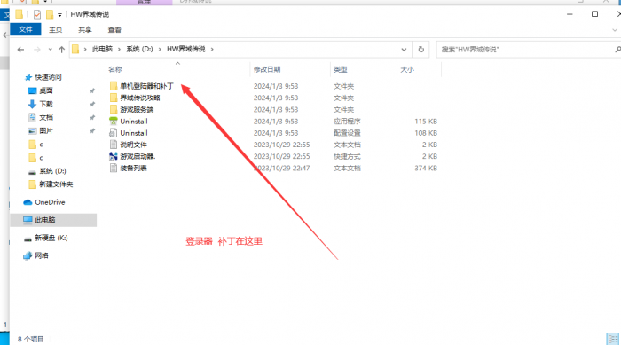Click the 装备列表 file name
The width and height of the screenshot is (621, 345).
[133, 168]
